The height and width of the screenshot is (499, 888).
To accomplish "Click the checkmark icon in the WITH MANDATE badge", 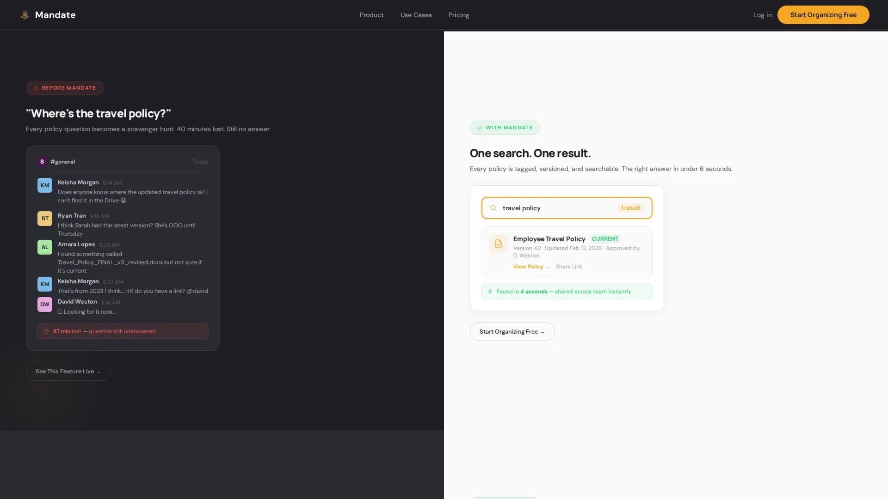I will (479, 128).
